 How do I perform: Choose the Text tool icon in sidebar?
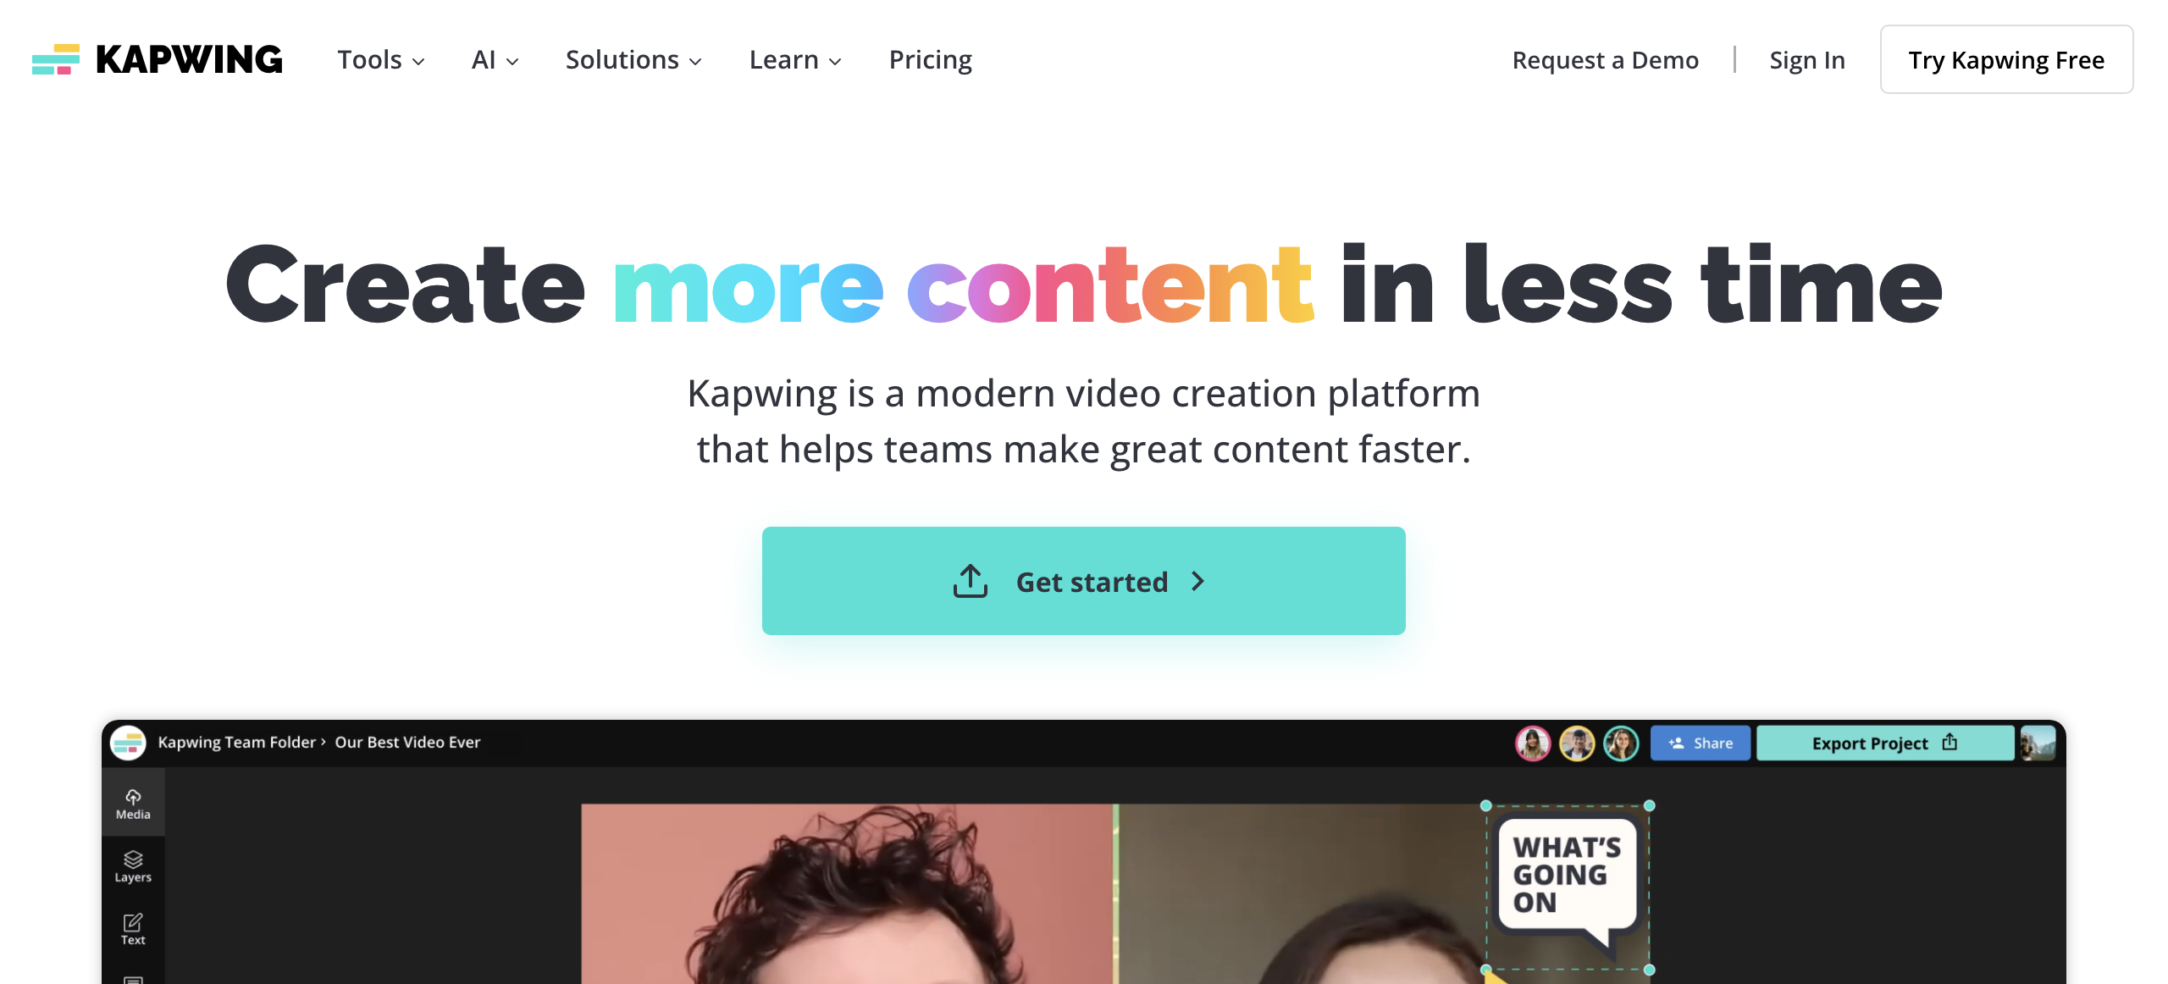click(x=133, y=929)
